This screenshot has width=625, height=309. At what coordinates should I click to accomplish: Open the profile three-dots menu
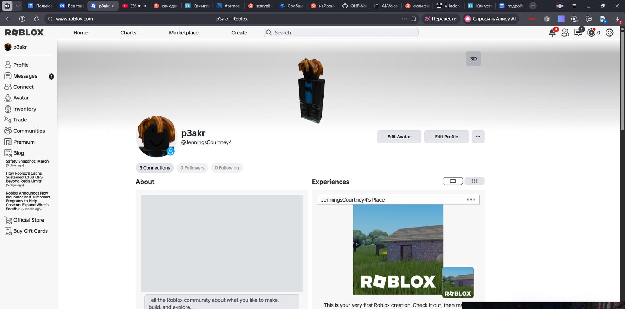point(478,137)
